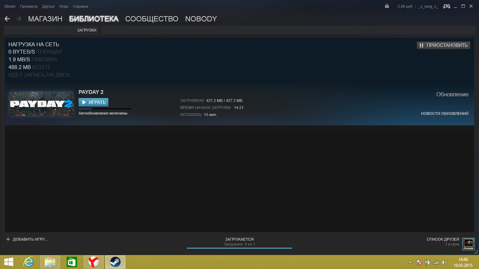Click PAYDAY 2 game thumbnail
The height and width of the screenshot is (269, 479).
tap(41, 104)
